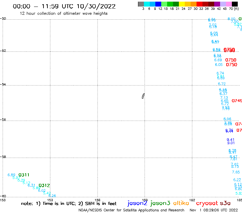Click the '-52' latitude axis label
The image size is (242, 213).
(3, 50)
